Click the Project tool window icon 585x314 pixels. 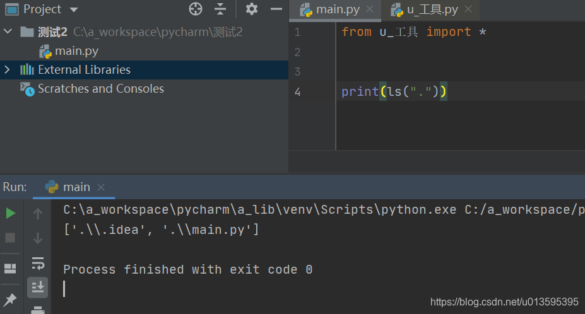pos(11,9)
